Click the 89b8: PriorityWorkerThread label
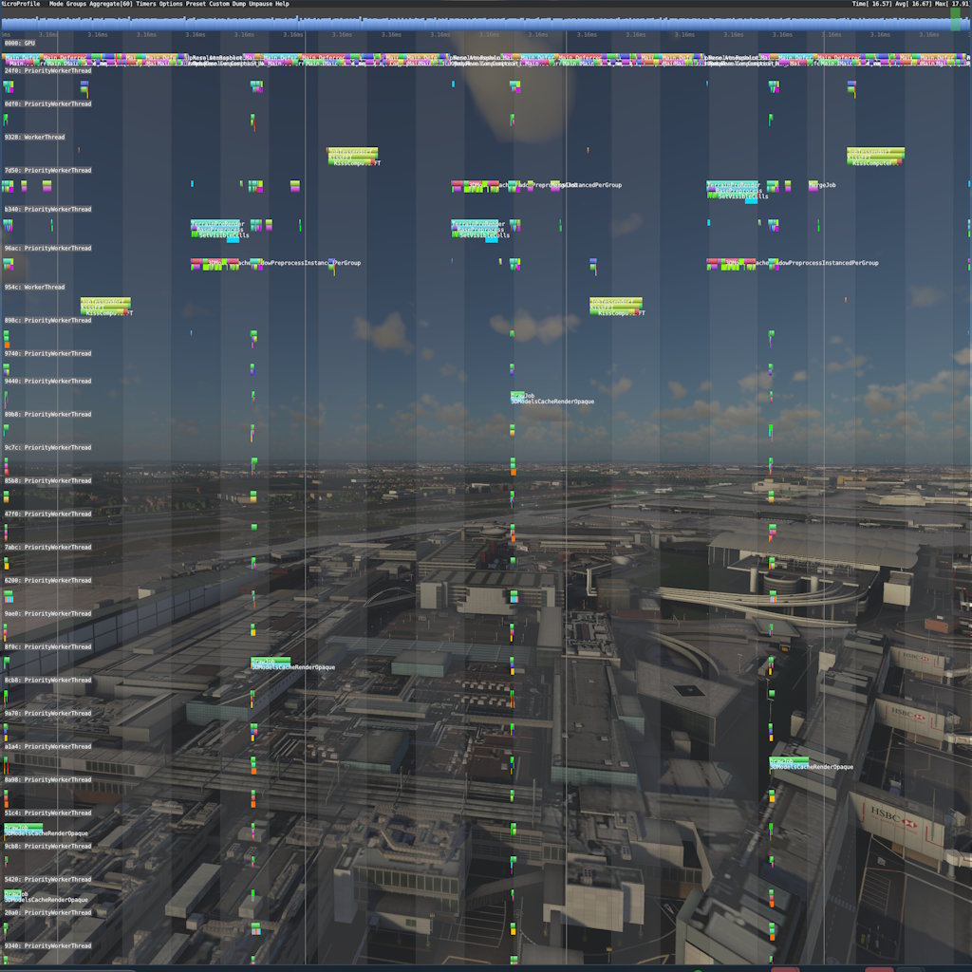This screenshot has height=972, width=972. (x=47, y=414)
